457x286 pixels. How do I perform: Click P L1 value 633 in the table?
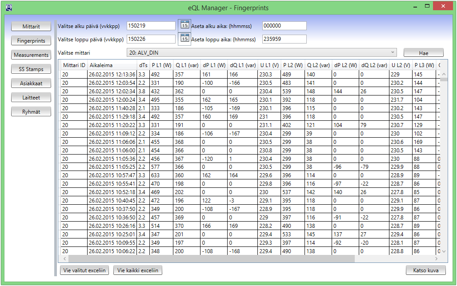(161, 175)
